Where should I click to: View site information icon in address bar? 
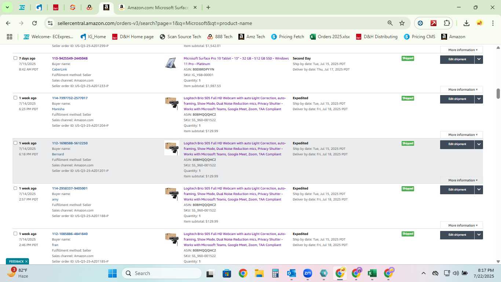pos(50,23)
